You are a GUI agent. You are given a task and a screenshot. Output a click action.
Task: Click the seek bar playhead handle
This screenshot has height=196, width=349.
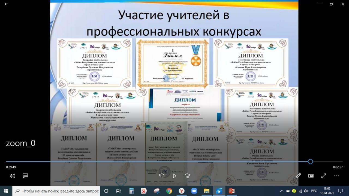[310, 161]
